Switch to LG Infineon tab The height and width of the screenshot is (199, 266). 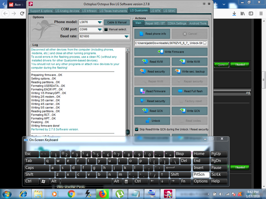[x=89, y=11]
